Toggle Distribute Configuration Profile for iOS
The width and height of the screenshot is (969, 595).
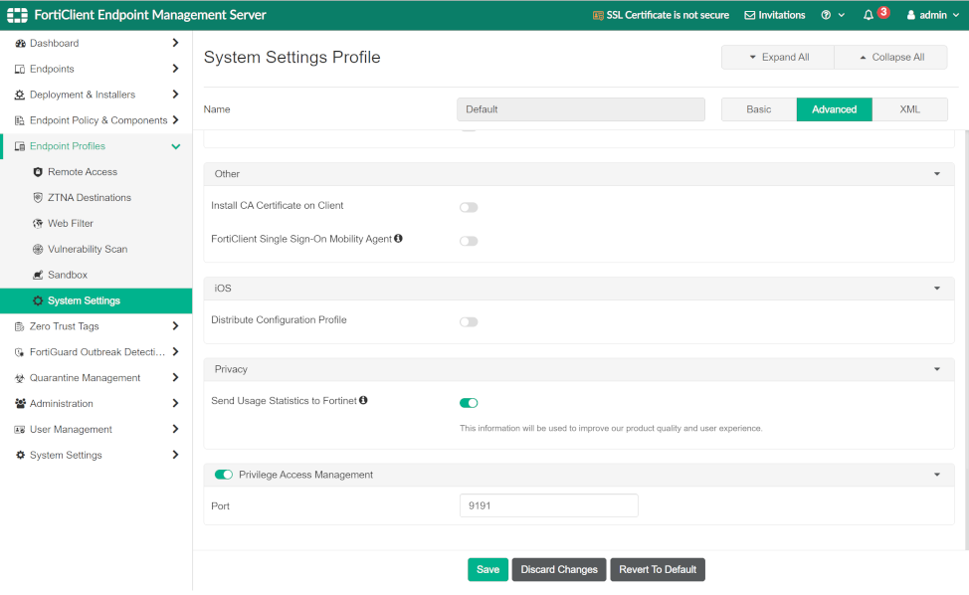click(x=469, y=321)
